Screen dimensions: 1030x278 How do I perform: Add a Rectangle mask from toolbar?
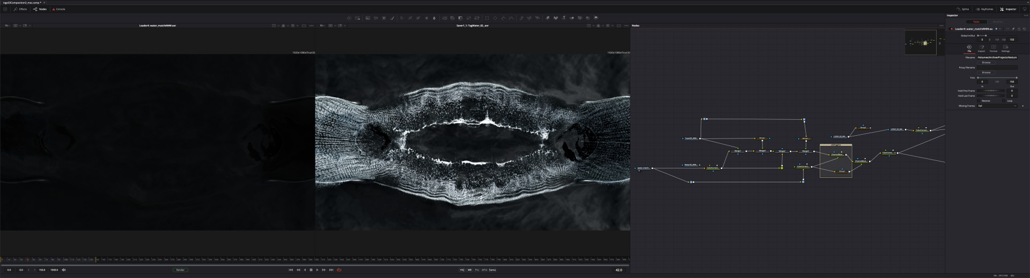(x=487, y=18)
